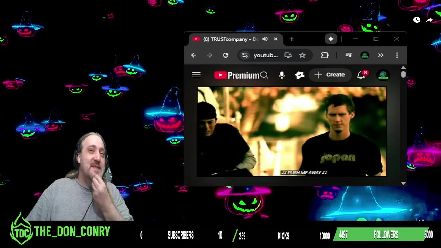Click the Gemini sparkle button in title bar
Image resolution: width=441 pixels, height=248 pixels.
pos(331,39)
